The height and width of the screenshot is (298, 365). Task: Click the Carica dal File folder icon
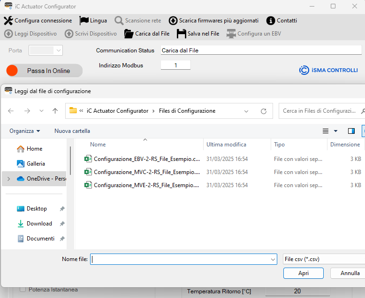[129, 34]
